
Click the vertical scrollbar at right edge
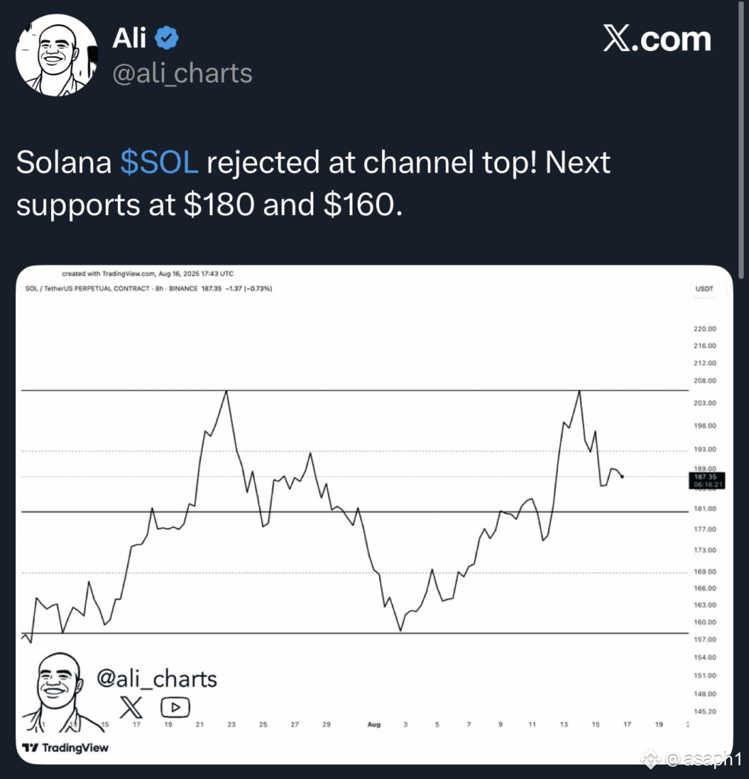click(742, 139)
